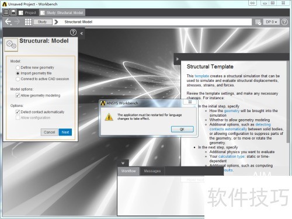Viewport: 292px width, 219px height.
Task: Collapse the Structural Template help panel
Action: [177, 59]
